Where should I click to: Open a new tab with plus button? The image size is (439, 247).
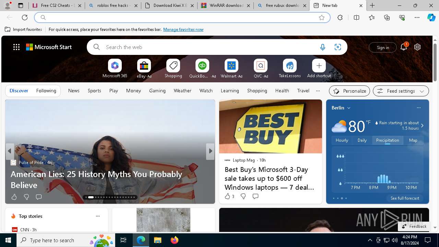click(372, 5)
